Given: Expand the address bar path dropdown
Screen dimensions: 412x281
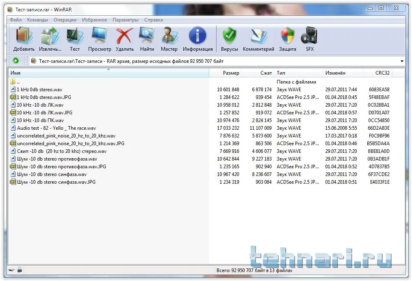Looking at the screenshot, I should click(x=402, y=61).
